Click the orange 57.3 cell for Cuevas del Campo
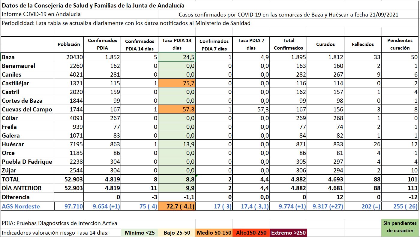The height and width of the screenshot is (237, 420). pos(177,109)
